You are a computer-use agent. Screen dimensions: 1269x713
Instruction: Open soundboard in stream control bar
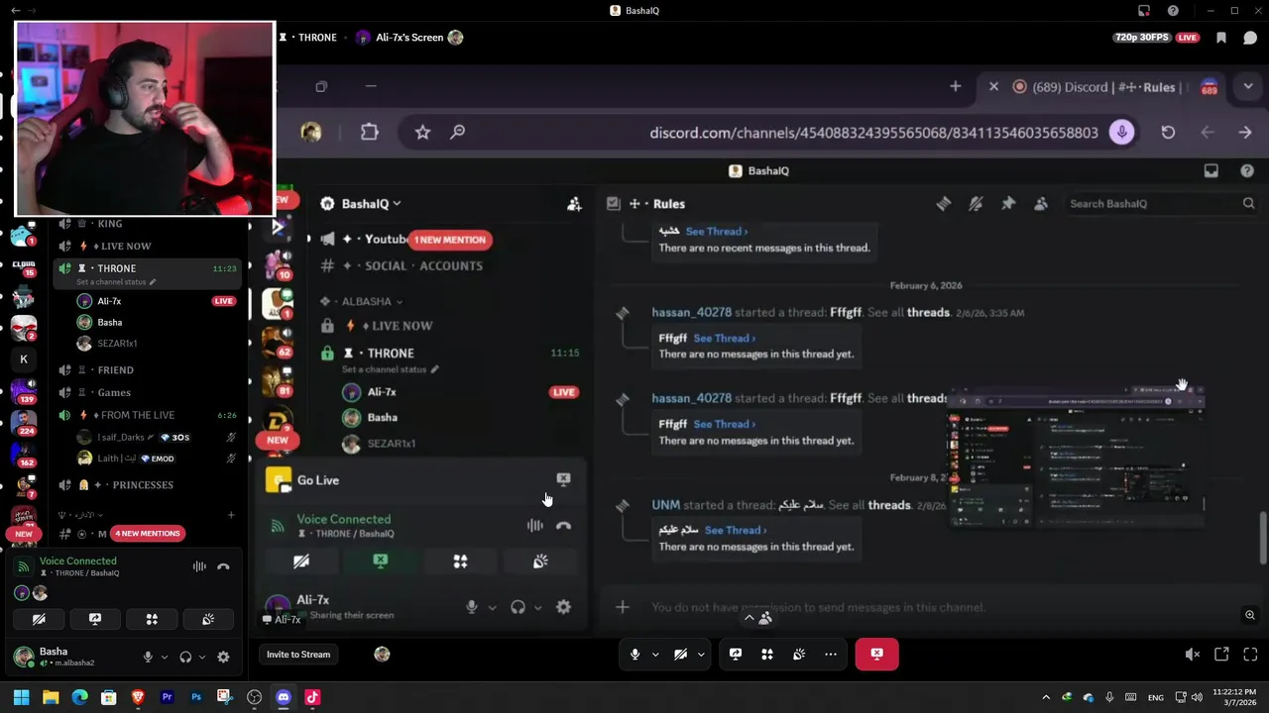[799, 654]
